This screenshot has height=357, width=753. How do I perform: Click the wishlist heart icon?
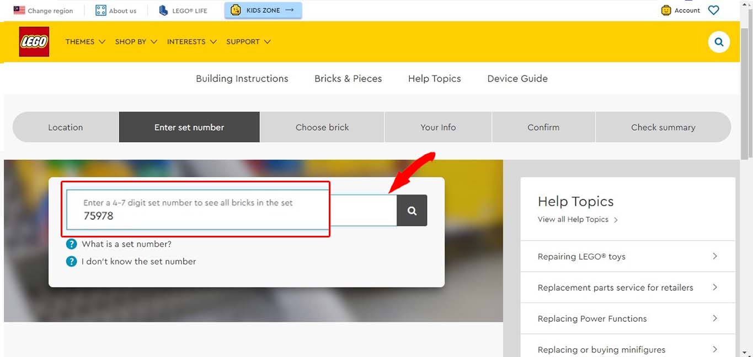pos(713,10)
